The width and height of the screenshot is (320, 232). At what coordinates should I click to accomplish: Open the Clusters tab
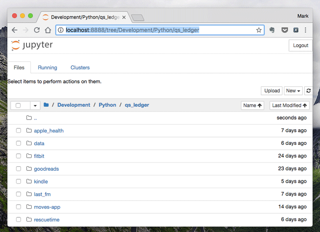[80, 68]
